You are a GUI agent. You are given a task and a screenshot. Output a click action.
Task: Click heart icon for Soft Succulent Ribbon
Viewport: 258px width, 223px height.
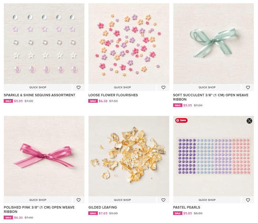(248, 88)
